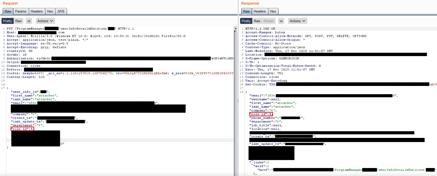
Task: Click role_id line in request body
Action: click(22, 129)
